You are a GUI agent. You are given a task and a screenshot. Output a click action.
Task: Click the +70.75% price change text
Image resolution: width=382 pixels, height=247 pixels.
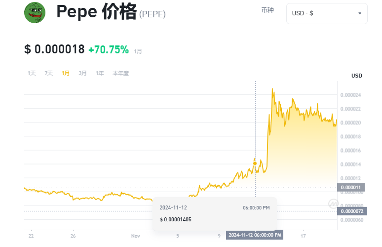pos(109,49)
